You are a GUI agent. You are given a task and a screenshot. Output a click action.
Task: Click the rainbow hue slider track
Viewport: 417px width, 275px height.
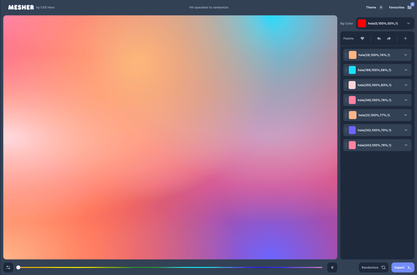tap(170, 267)
